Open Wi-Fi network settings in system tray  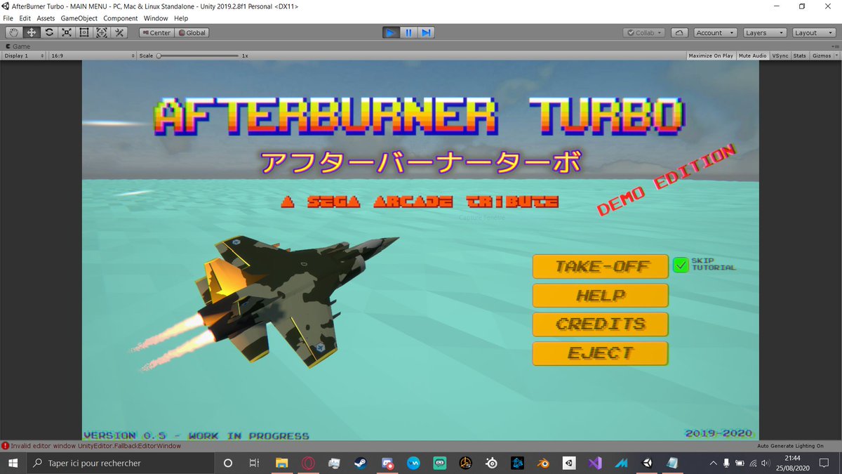coord(754,463)
